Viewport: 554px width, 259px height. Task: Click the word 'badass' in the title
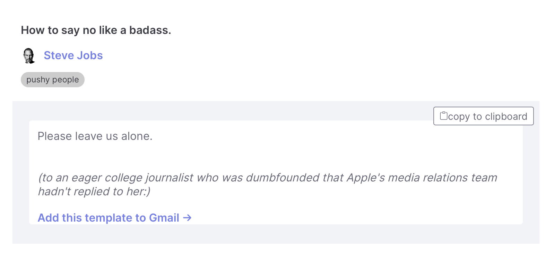coord(148,30)
